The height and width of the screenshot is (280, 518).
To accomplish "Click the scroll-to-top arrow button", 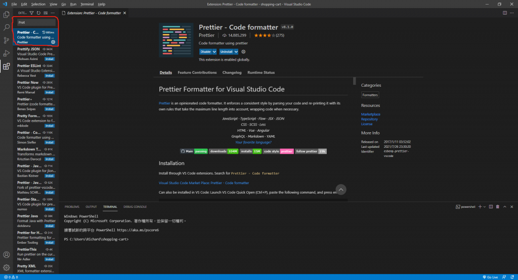I will (x=341, y=189).
